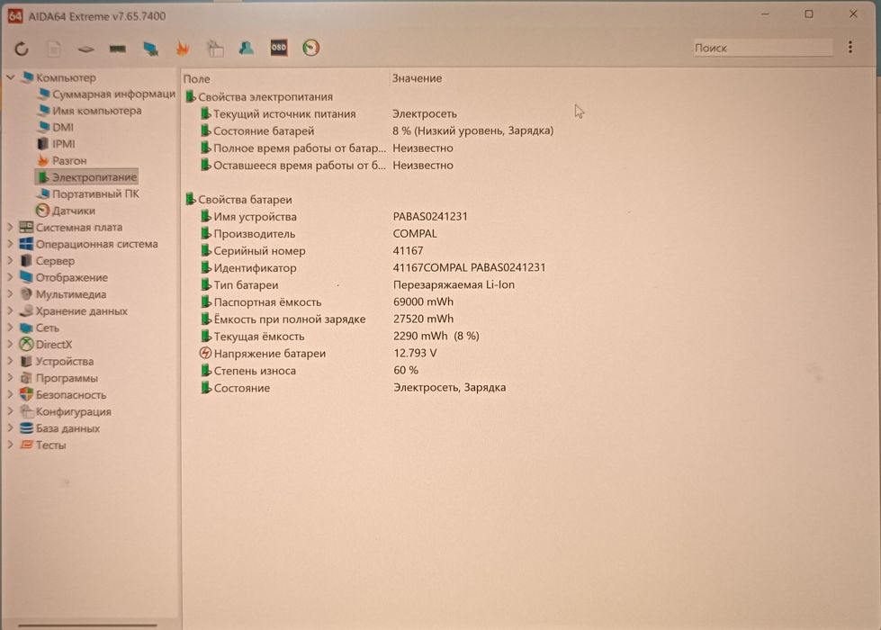Open the DMI tree item
Viewport: 881px width, 630px height.
click(56, 128)
